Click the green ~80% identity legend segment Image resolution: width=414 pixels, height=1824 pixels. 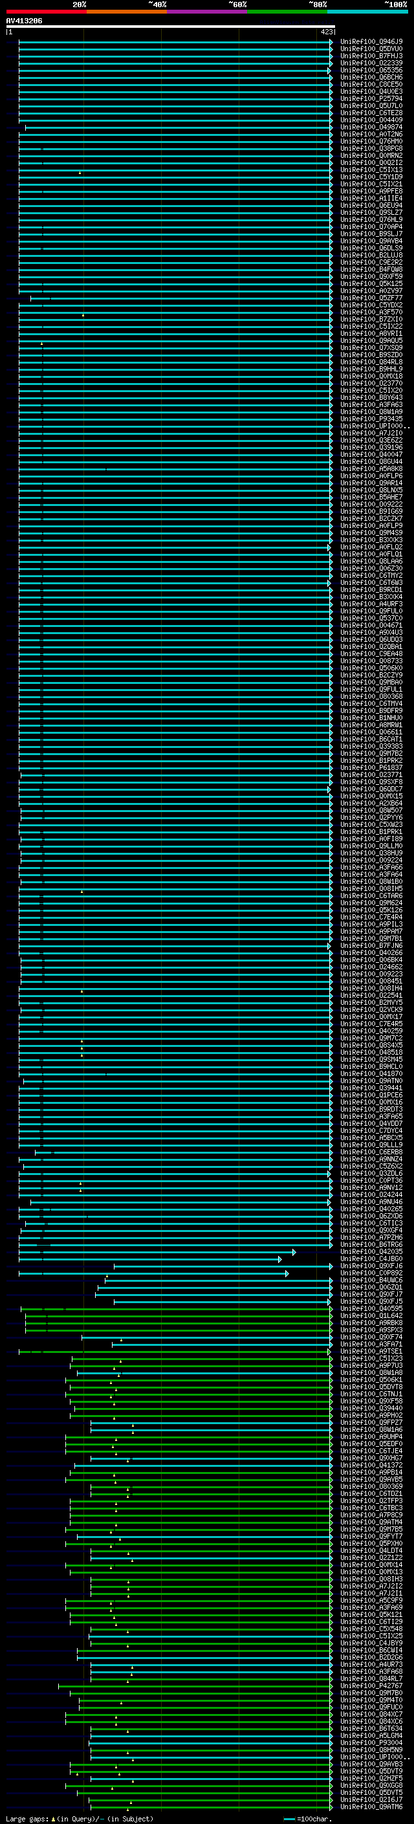coord(287,12)
